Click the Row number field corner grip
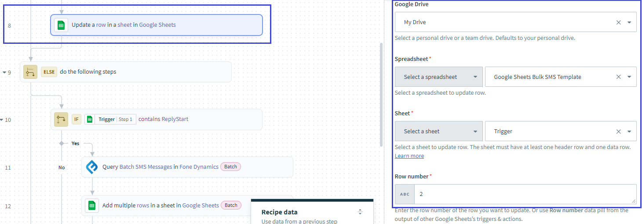This screenshot has width=642, height=224. click(x=634, y=201)
